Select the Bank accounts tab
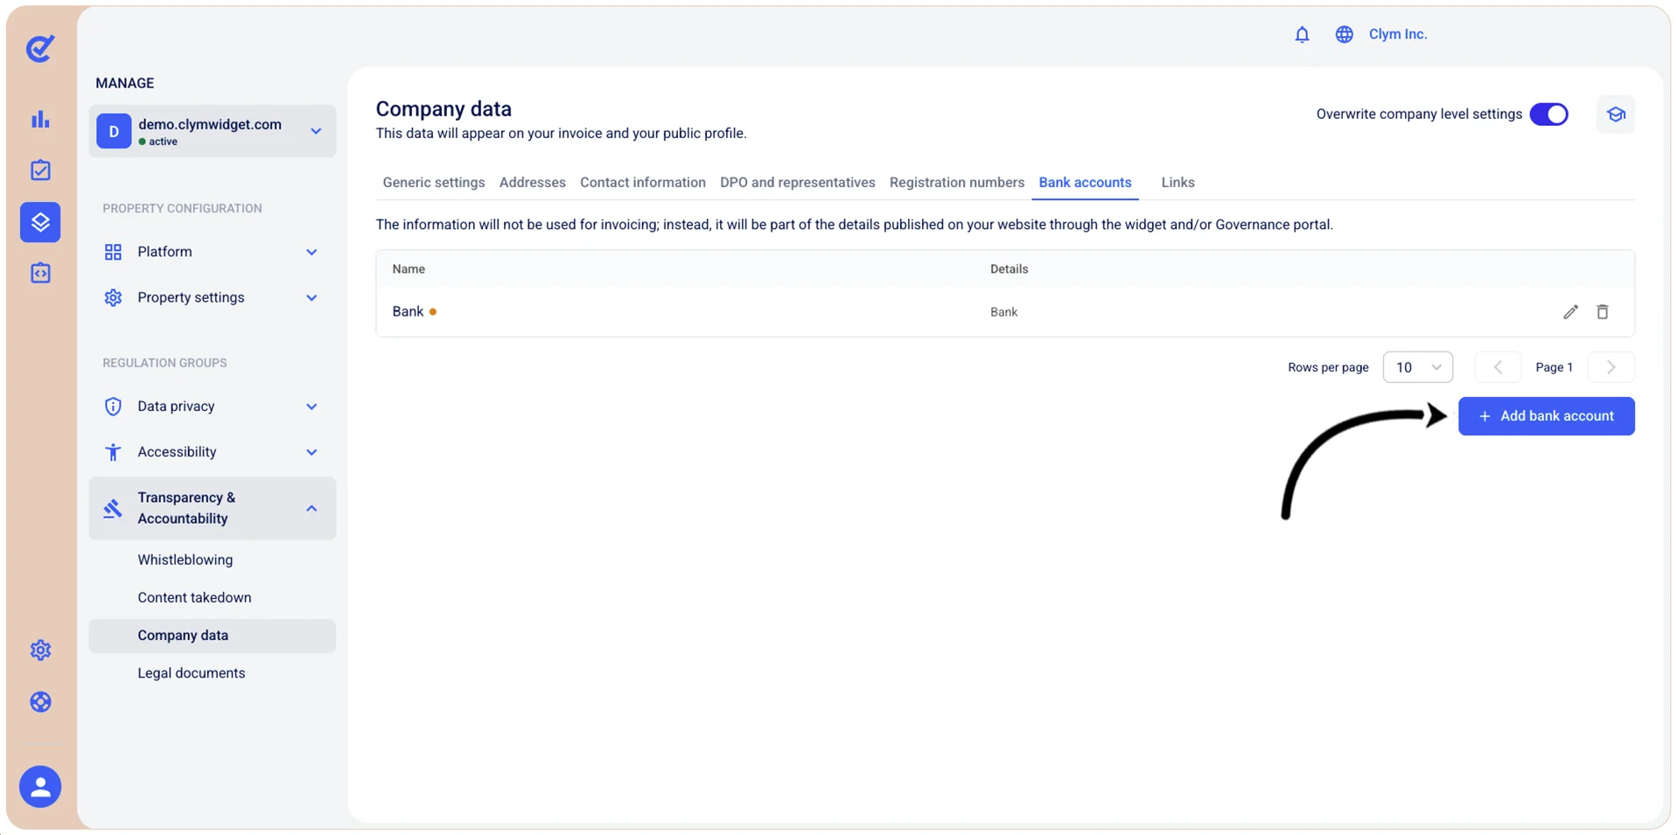Viewport: 1677px width, 835px height. (x=1085, y=183)
